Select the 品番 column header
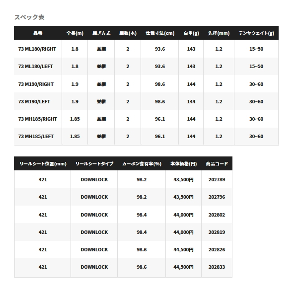 click(x=38, y=33)
